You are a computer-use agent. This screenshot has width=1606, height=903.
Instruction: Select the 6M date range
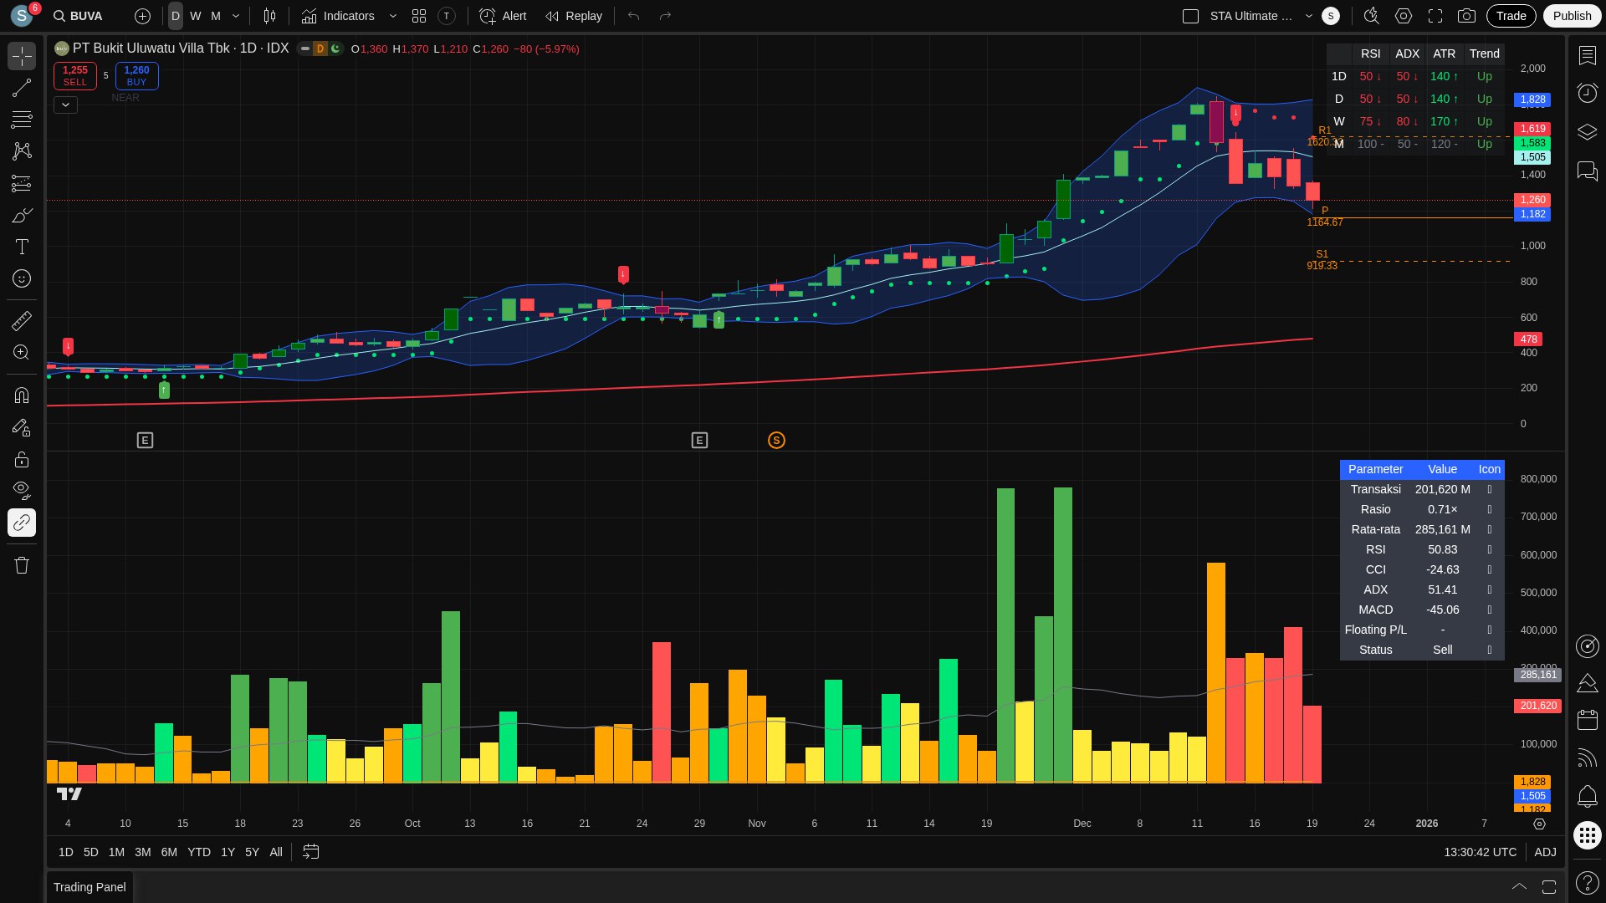[169, 852]
